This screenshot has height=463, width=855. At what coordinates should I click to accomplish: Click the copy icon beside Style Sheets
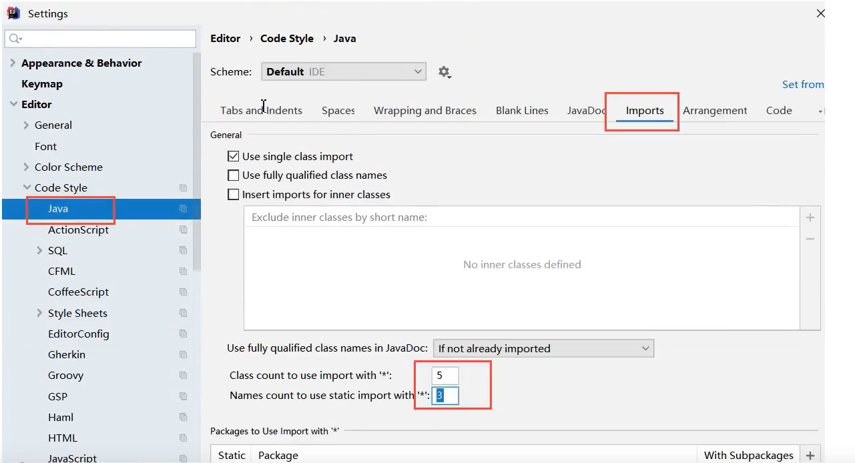(x=184, y=313)
